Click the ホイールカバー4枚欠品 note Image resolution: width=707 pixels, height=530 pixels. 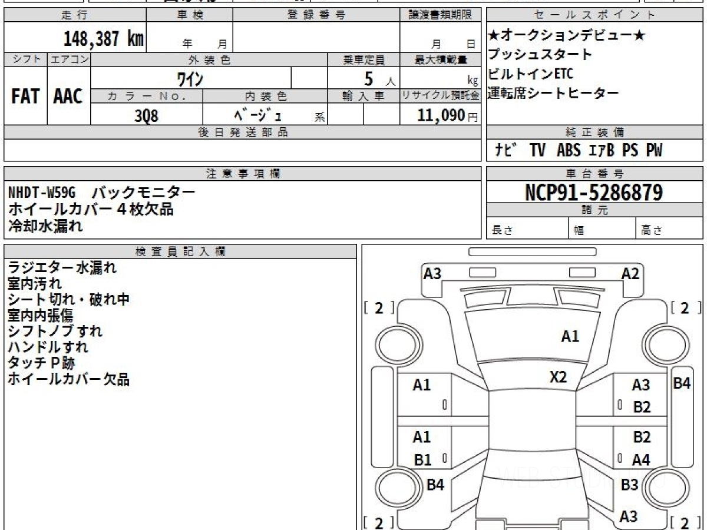tap(91, 209)
